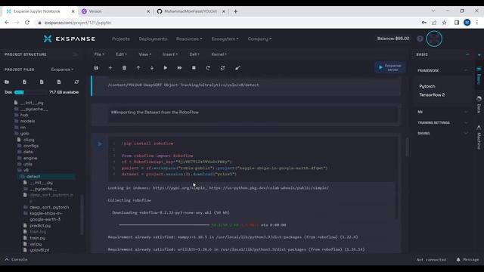
Task: Run the roboflow code cell via its play button
Action: point(99,144)
